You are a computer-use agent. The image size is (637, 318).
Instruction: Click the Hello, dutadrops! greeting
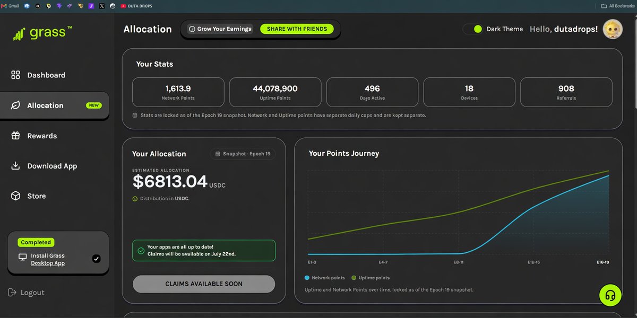click(x=564, y=29)
